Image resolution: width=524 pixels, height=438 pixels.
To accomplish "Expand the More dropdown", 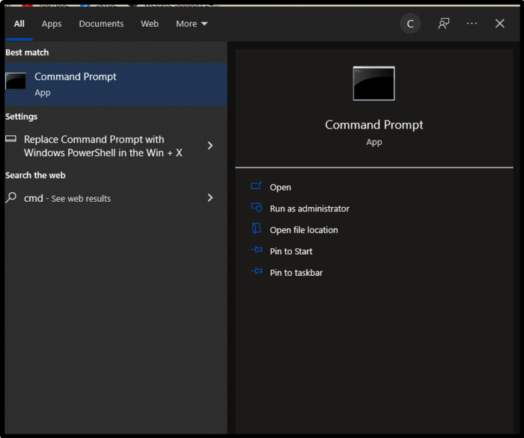I will [192, 24].
